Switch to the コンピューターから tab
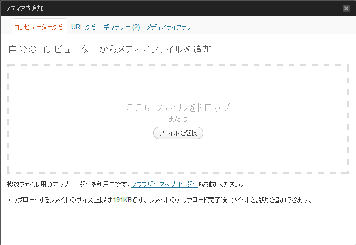The height and width of the screenshot is (245, 356). coord(39,27)
